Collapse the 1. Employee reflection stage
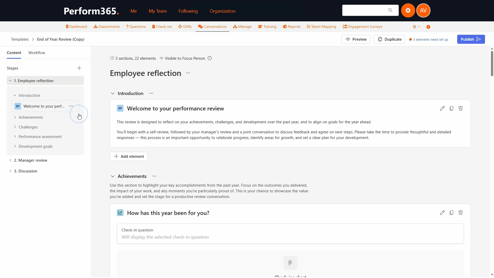Image resolution: width=494 pixels, height=278 pixels. [10, 81]
